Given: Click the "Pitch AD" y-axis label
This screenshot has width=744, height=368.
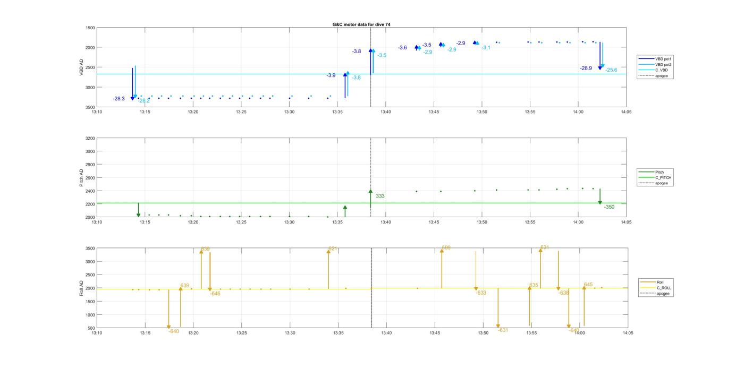Looking at the screenshot, I should tap(81, 177).
